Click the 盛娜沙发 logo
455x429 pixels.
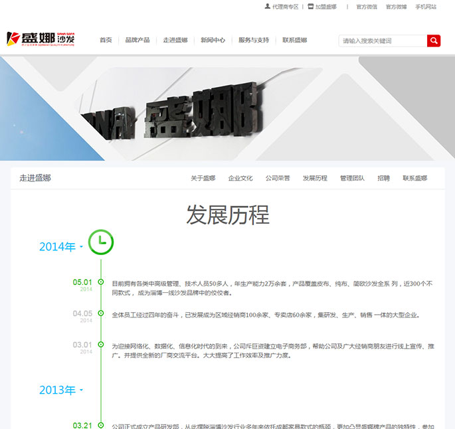pyautogui.click(x=41, y=39)
